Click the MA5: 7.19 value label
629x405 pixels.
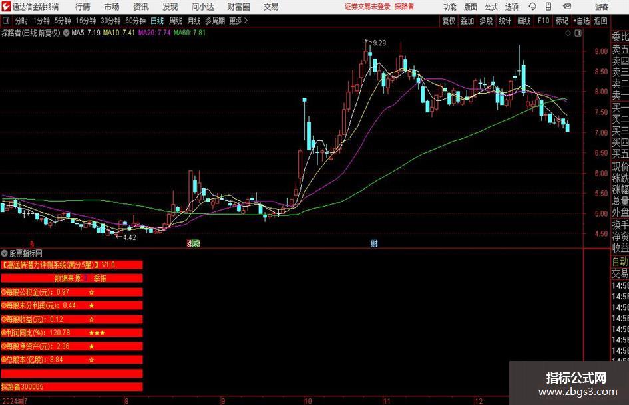(x=85, y=33)
